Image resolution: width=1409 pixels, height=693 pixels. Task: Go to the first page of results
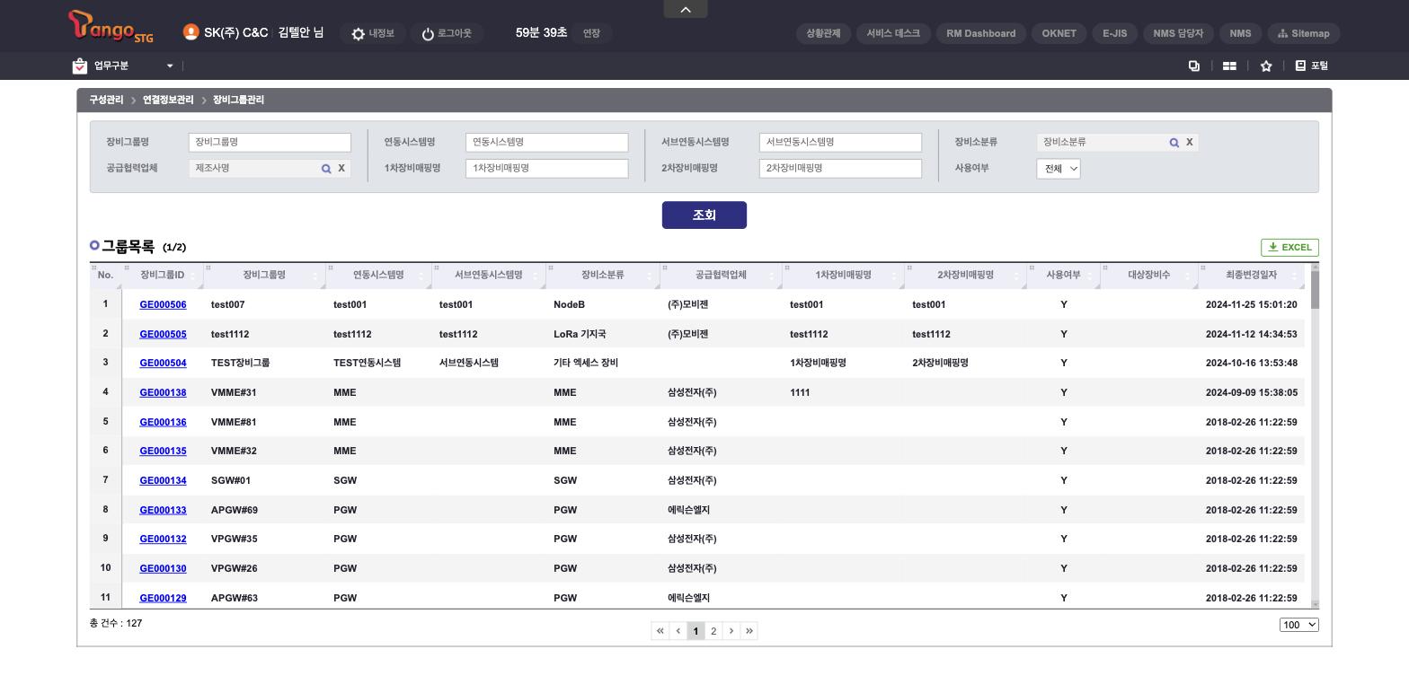[x=660, y=631]
